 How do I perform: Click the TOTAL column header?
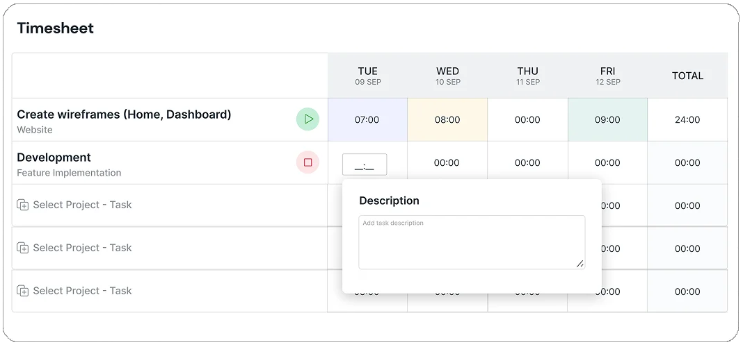[x=687, y=76]
